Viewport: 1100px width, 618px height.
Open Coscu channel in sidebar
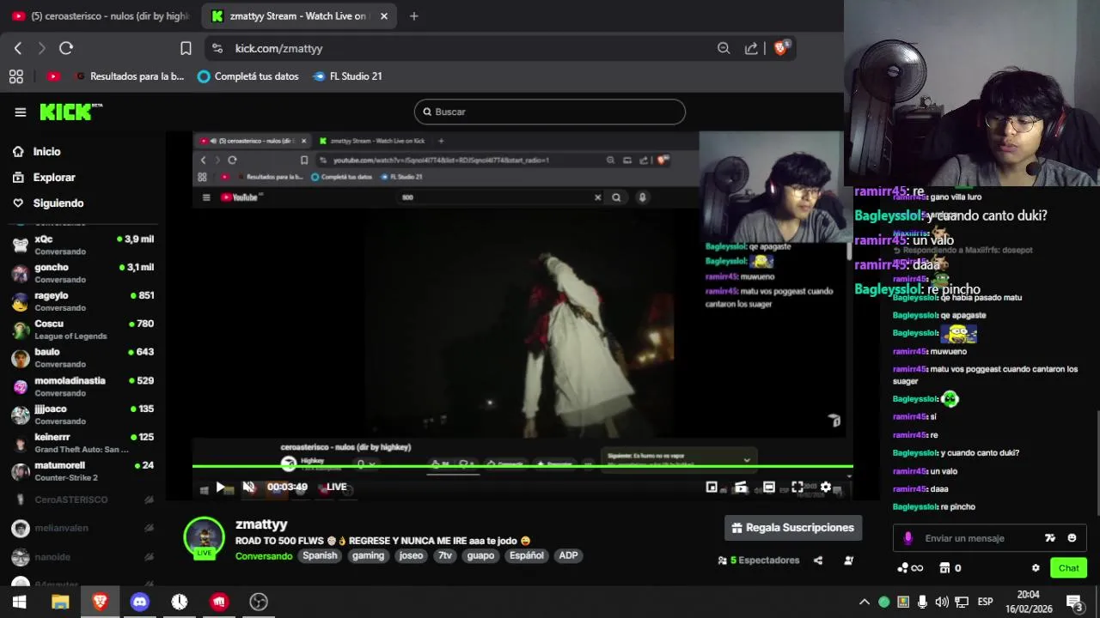pos(82,330)
